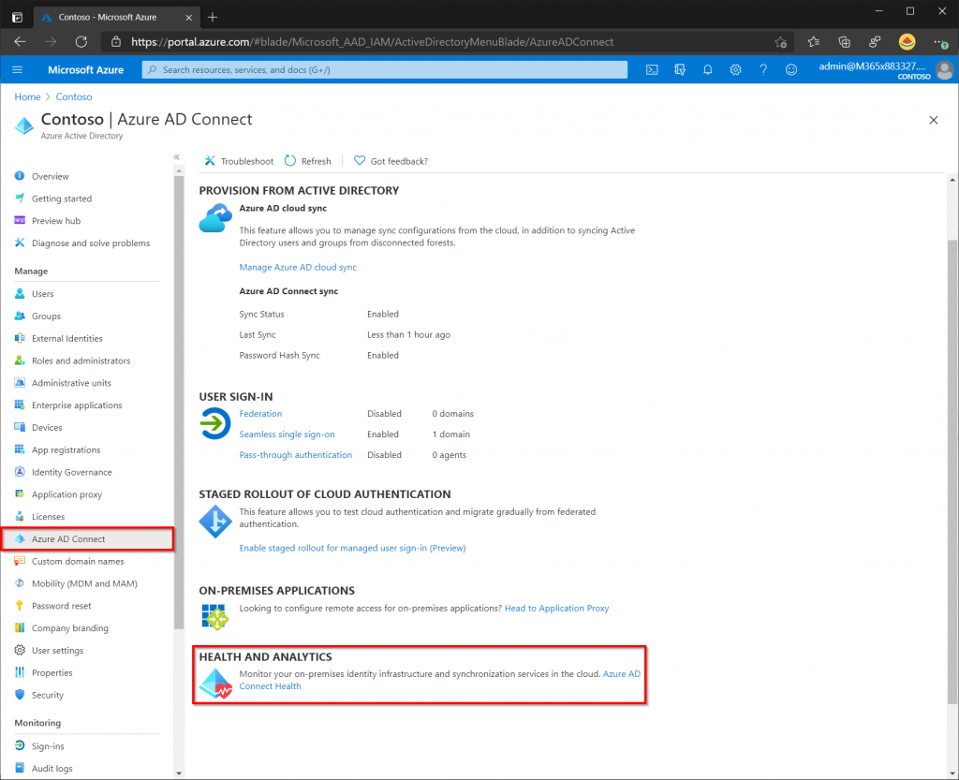Image resolution: width=959 pixels, height=780 pixels.
Task: Click Manage Azure AD cloud sync link
Action: point(298,267)
